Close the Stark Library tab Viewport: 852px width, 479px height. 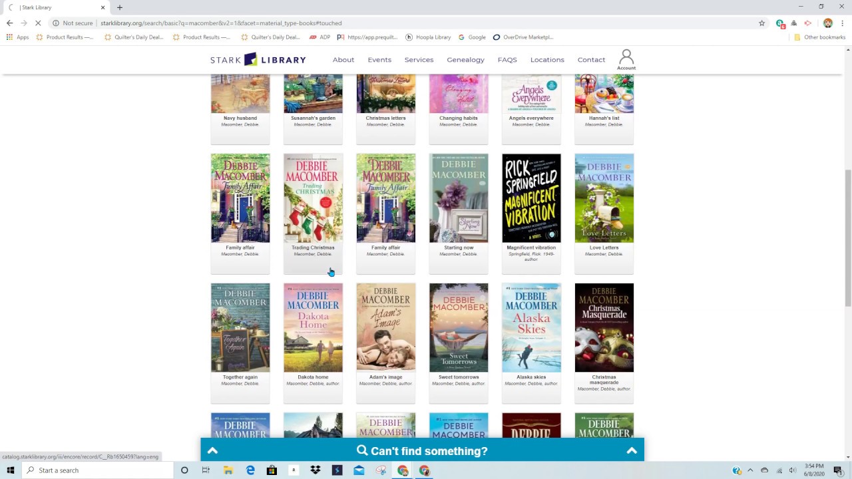tap(103, 7)
